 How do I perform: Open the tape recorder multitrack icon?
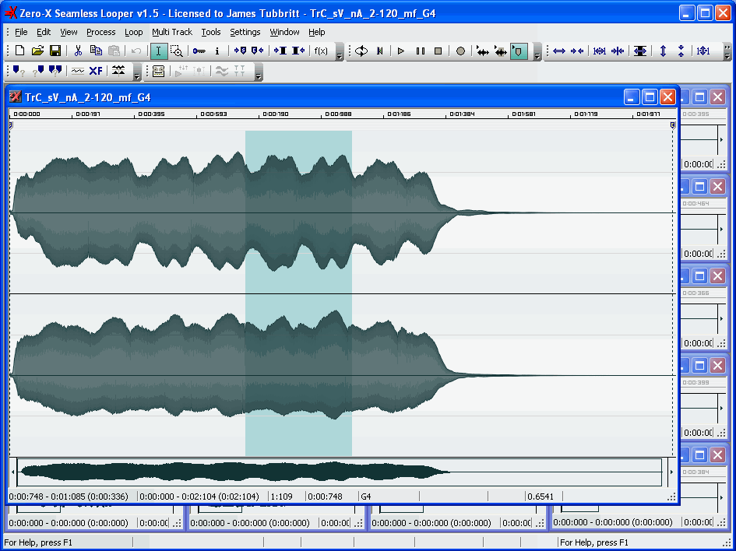159,71
